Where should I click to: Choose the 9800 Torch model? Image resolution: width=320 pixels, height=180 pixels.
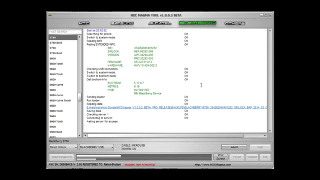coord(63,64)
